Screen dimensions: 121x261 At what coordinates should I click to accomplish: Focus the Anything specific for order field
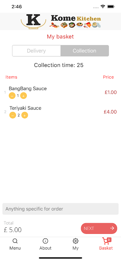coord(60,209)
